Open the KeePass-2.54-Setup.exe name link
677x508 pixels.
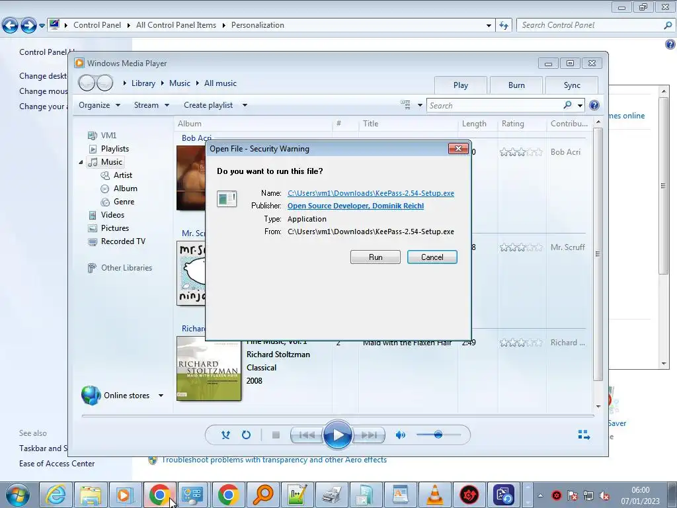[x=370, y=193]
